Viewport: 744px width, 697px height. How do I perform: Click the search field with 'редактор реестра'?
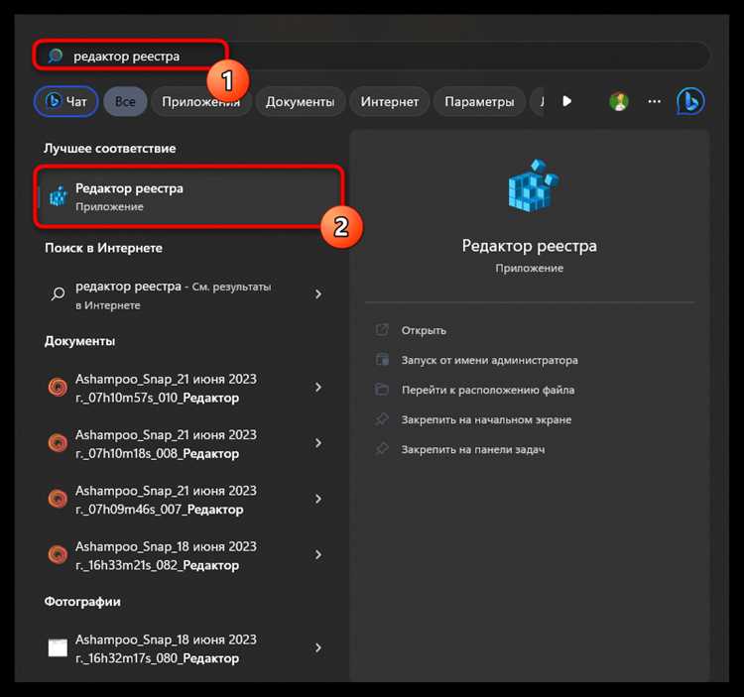371,56
